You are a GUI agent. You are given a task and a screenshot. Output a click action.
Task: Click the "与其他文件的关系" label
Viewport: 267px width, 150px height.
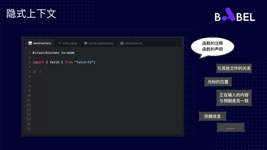[234, 68]
